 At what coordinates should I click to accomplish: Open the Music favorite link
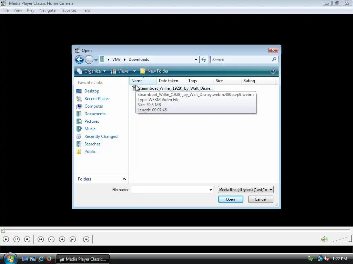90,129
